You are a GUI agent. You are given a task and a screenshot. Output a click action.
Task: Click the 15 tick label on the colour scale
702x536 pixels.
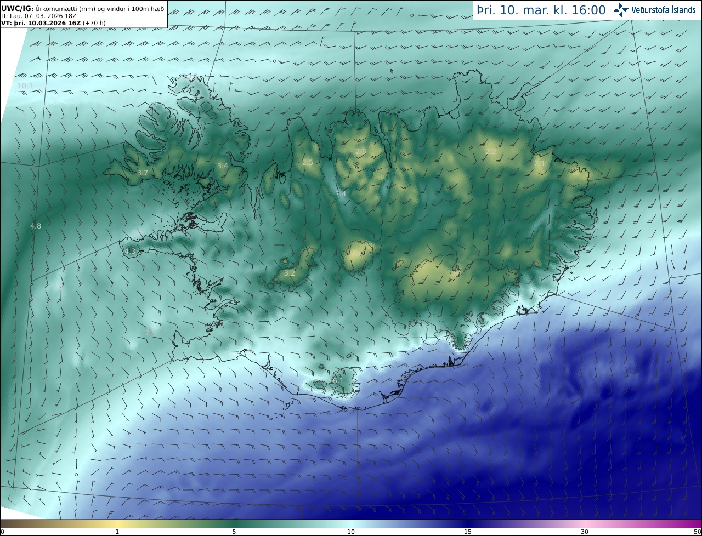click(x=468, y=532)
